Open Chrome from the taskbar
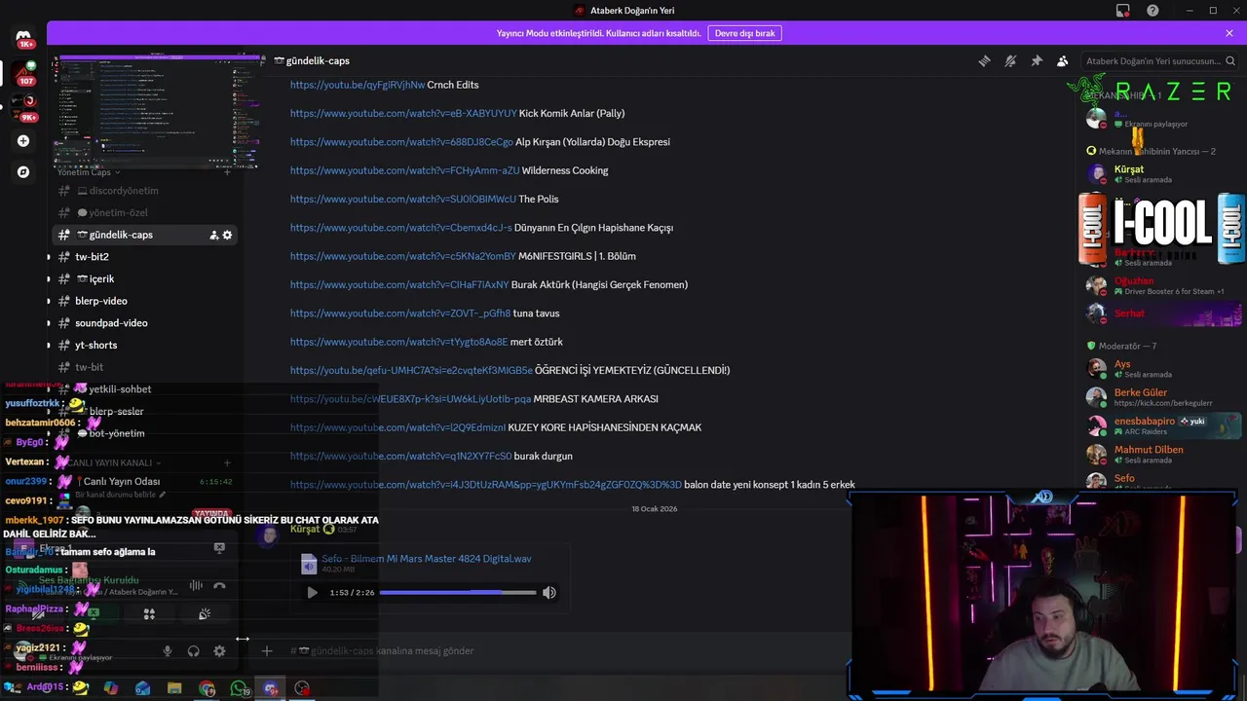This screenshot has width=1247, height=701. point(207,688)
